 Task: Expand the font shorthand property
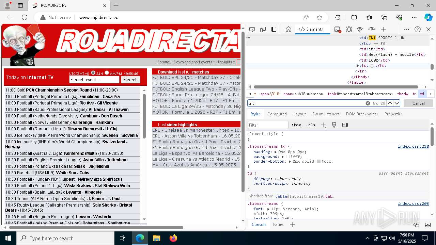coord(268,209)
